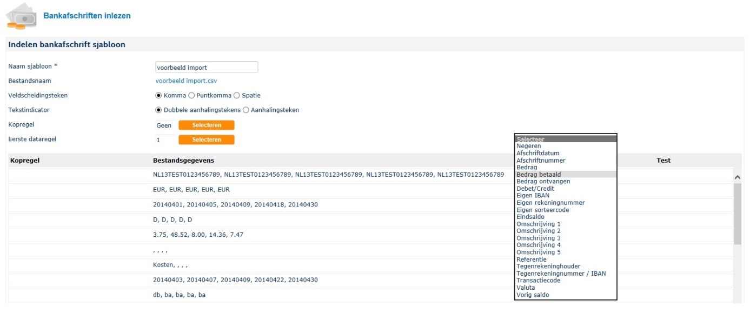Image resolution: width=750 pixels, height=313 pixels.
Task: Choose Negeren from the dropdown list
Action: [x=528, y=146]
